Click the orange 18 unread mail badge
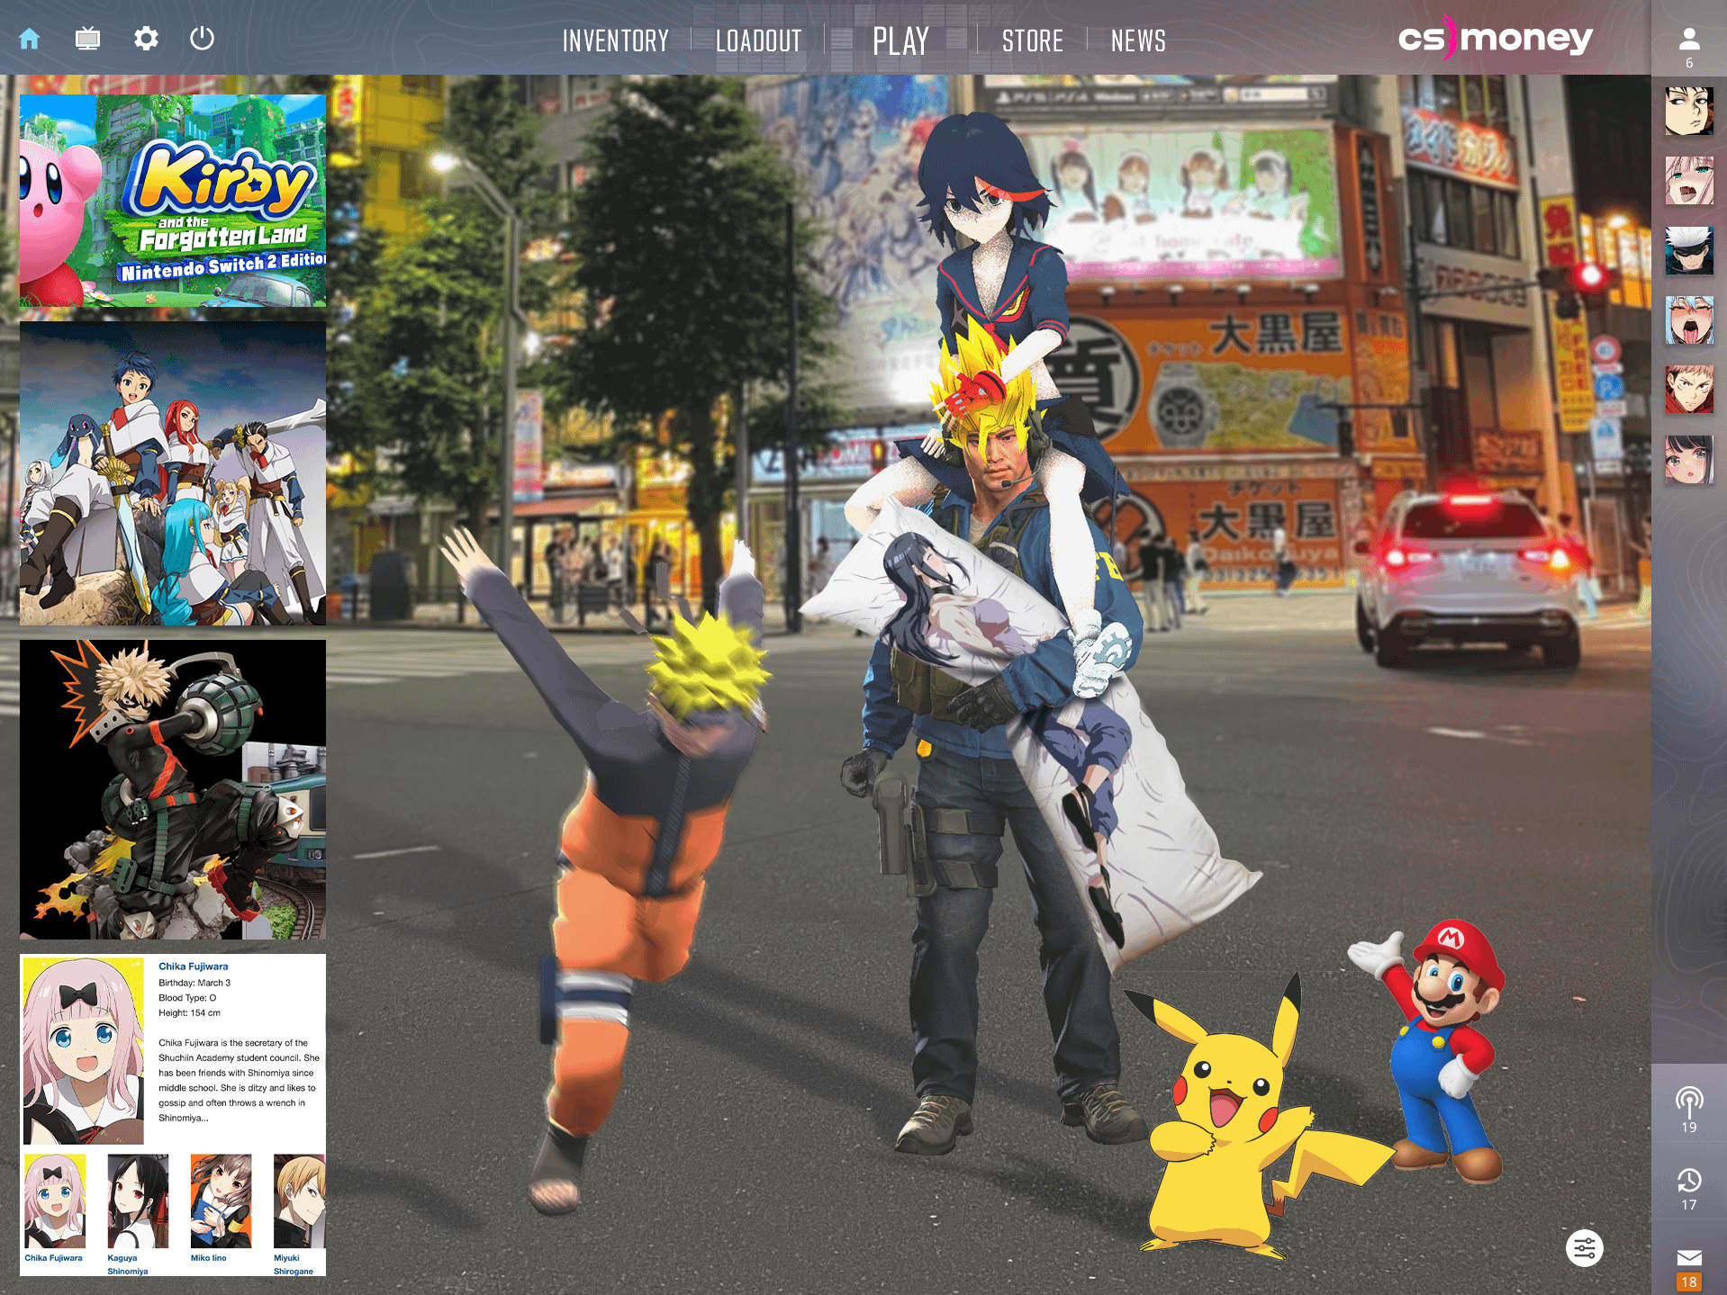 pyautogui.click(x=1689, y=1282)
